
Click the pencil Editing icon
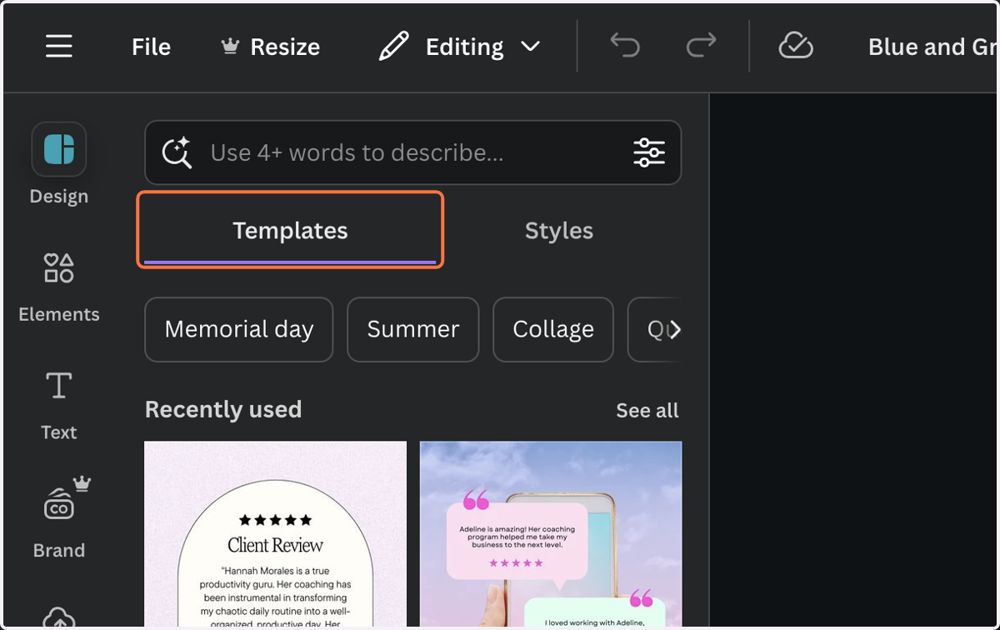click(394, 47)
